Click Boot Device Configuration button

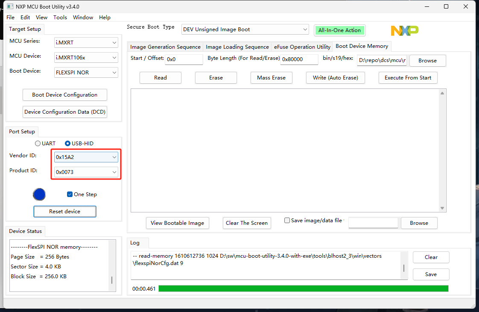pos(65,95)
